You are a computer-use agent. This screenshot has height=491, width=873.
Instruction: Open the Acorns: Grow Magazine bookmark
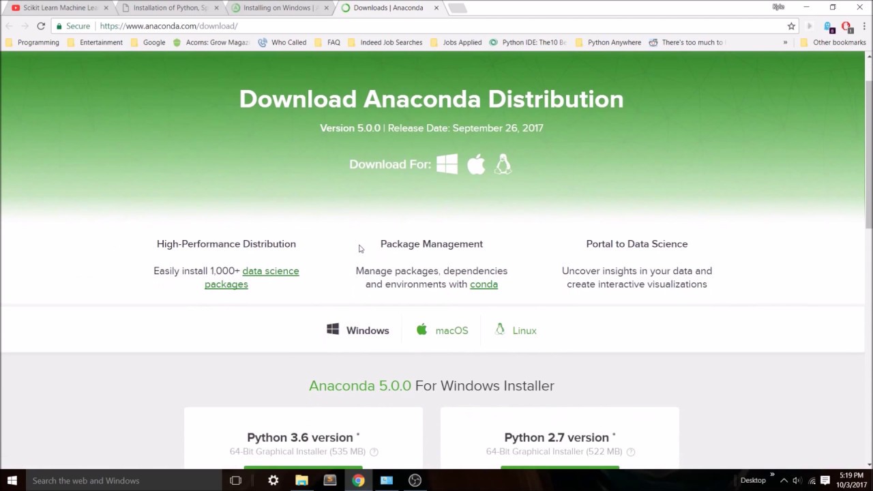(211, 42)
